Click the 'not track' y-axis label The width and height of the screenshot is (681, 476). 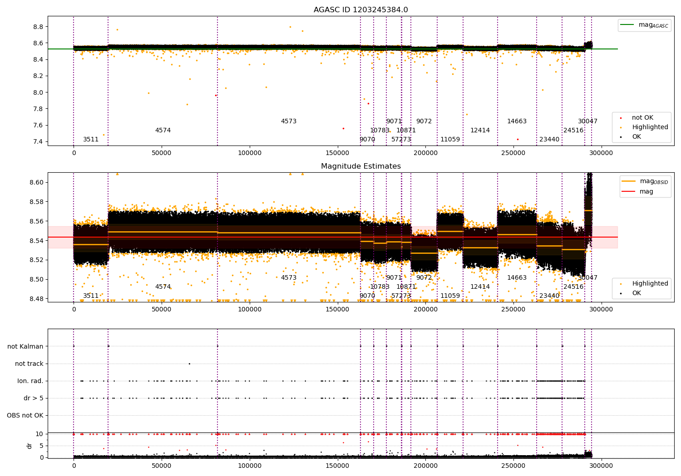click(x=29, y=364)
